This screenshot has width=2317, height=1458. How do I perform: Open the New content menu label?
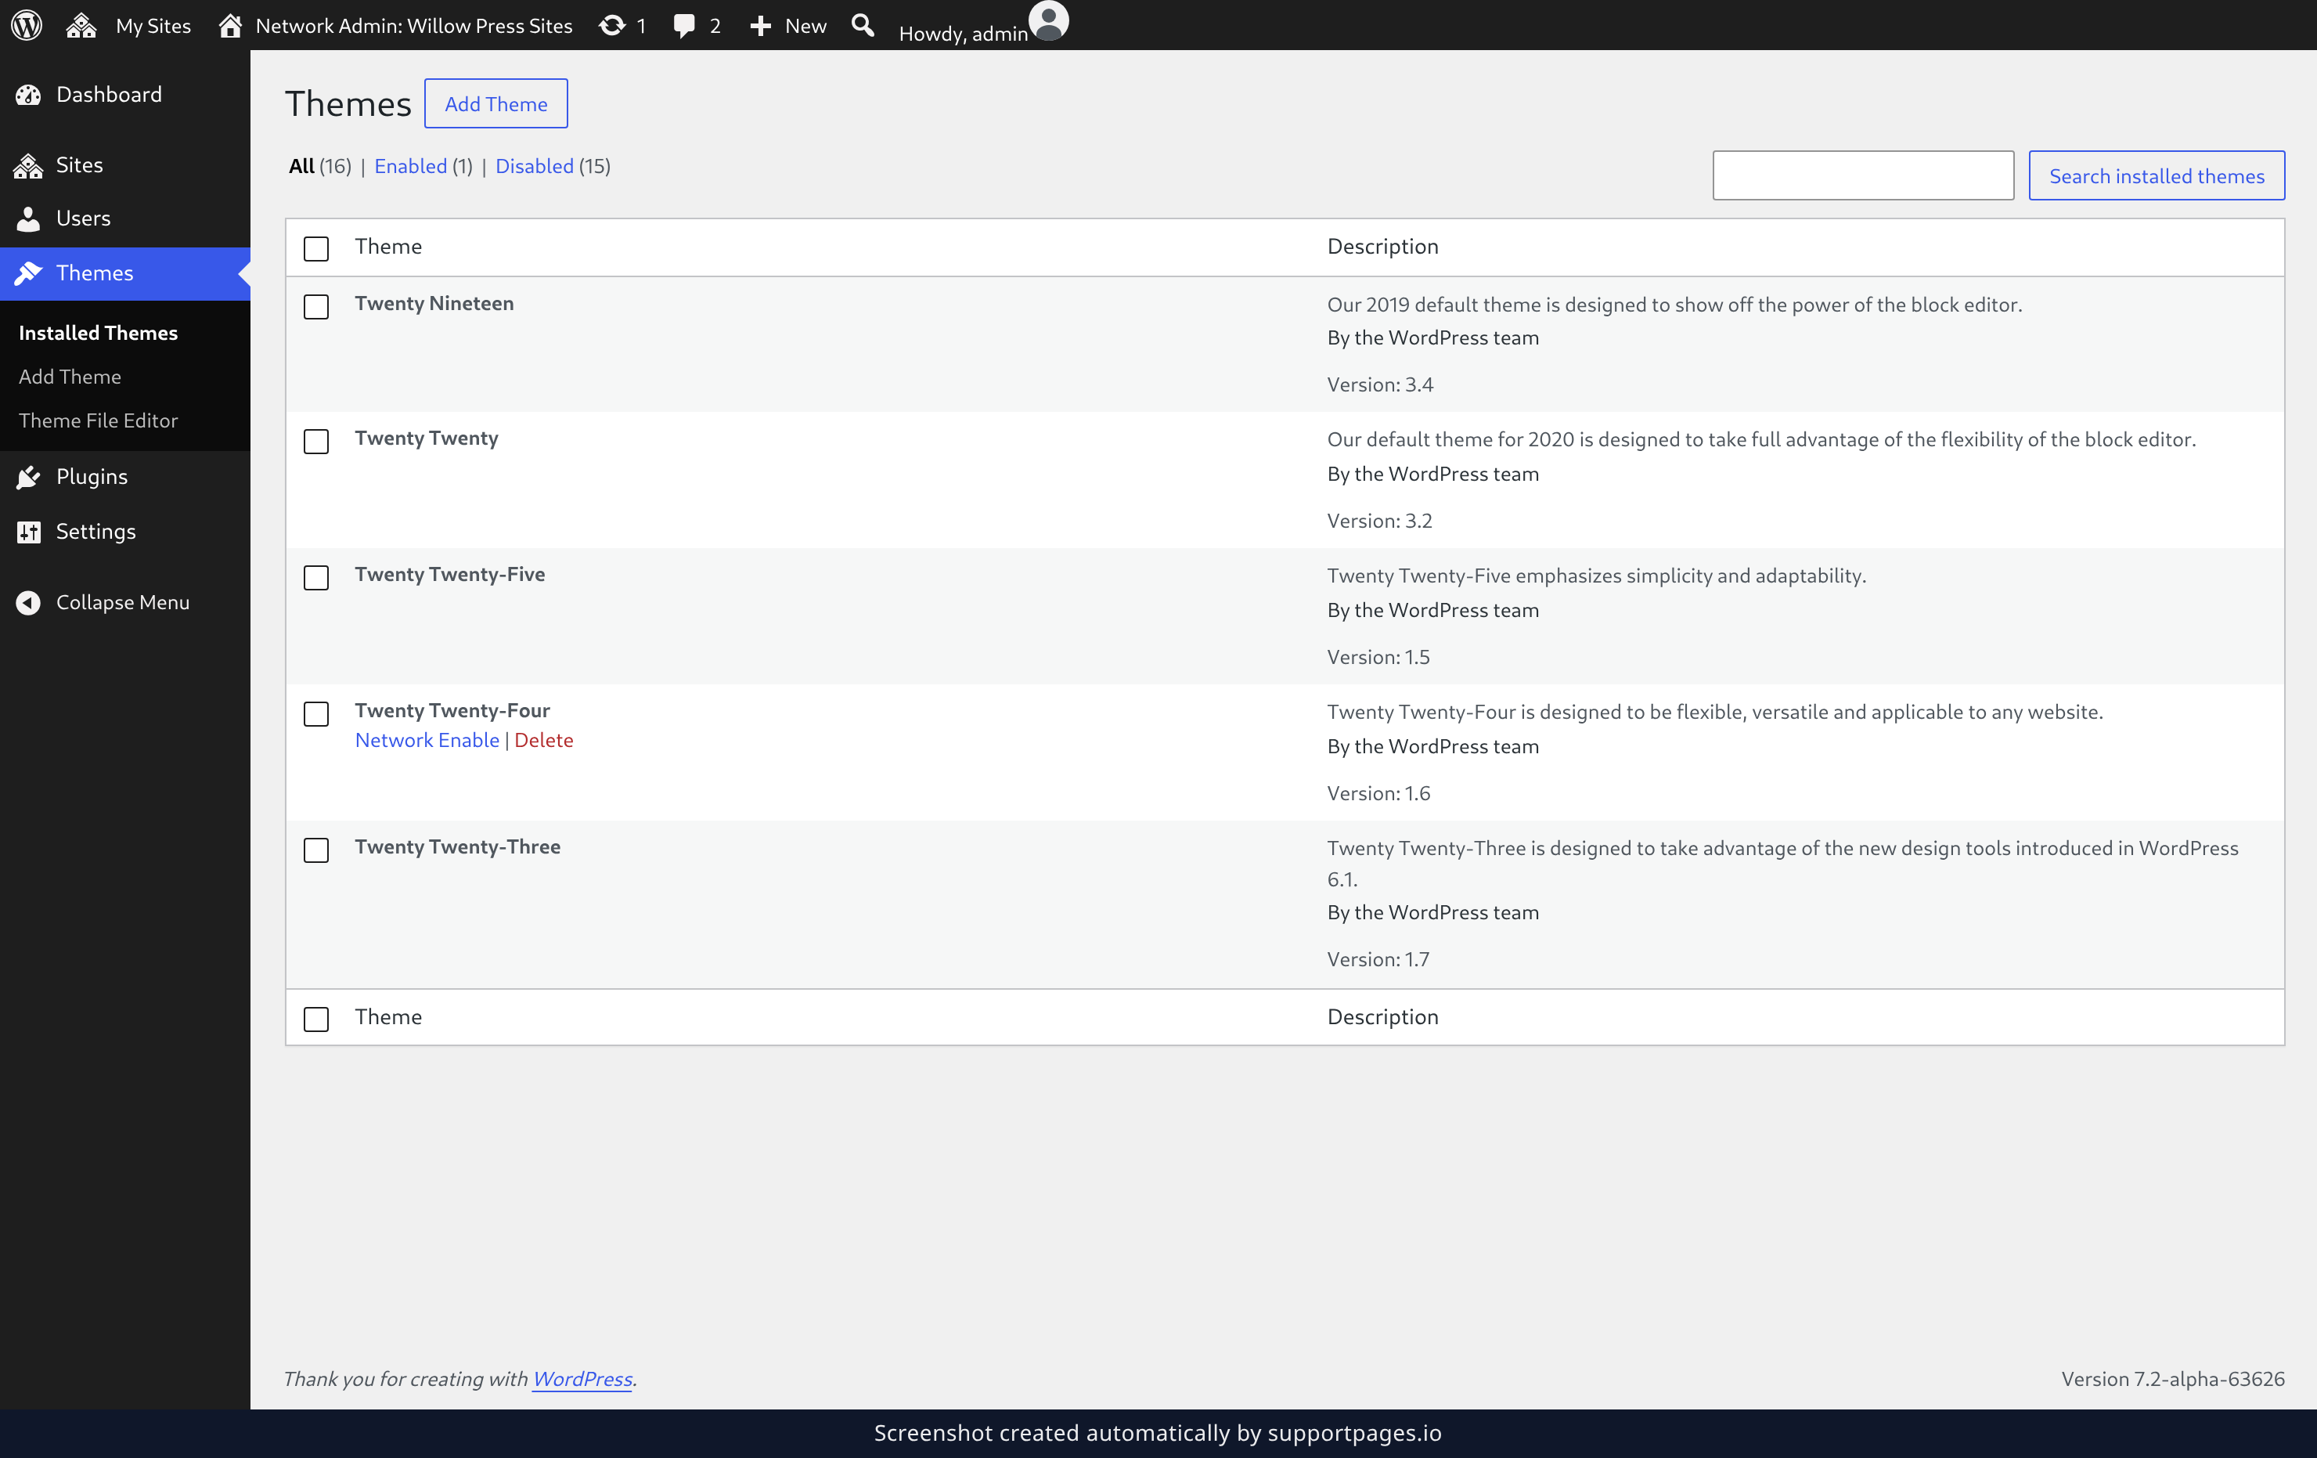805,26
